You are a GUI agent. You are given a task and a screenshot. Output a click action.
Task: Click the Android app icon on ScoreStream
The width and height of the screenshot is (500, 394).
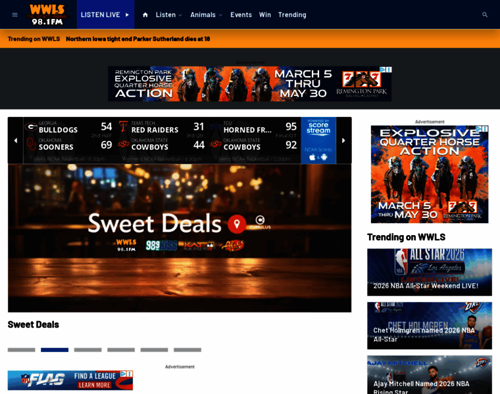pyautogui.click(x=324, y=157)
